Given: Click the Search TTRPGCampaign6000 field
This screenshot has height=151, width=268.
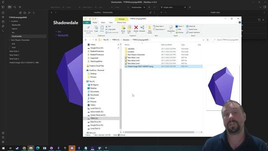Looking at the screenshot, I should coord(226,40).
